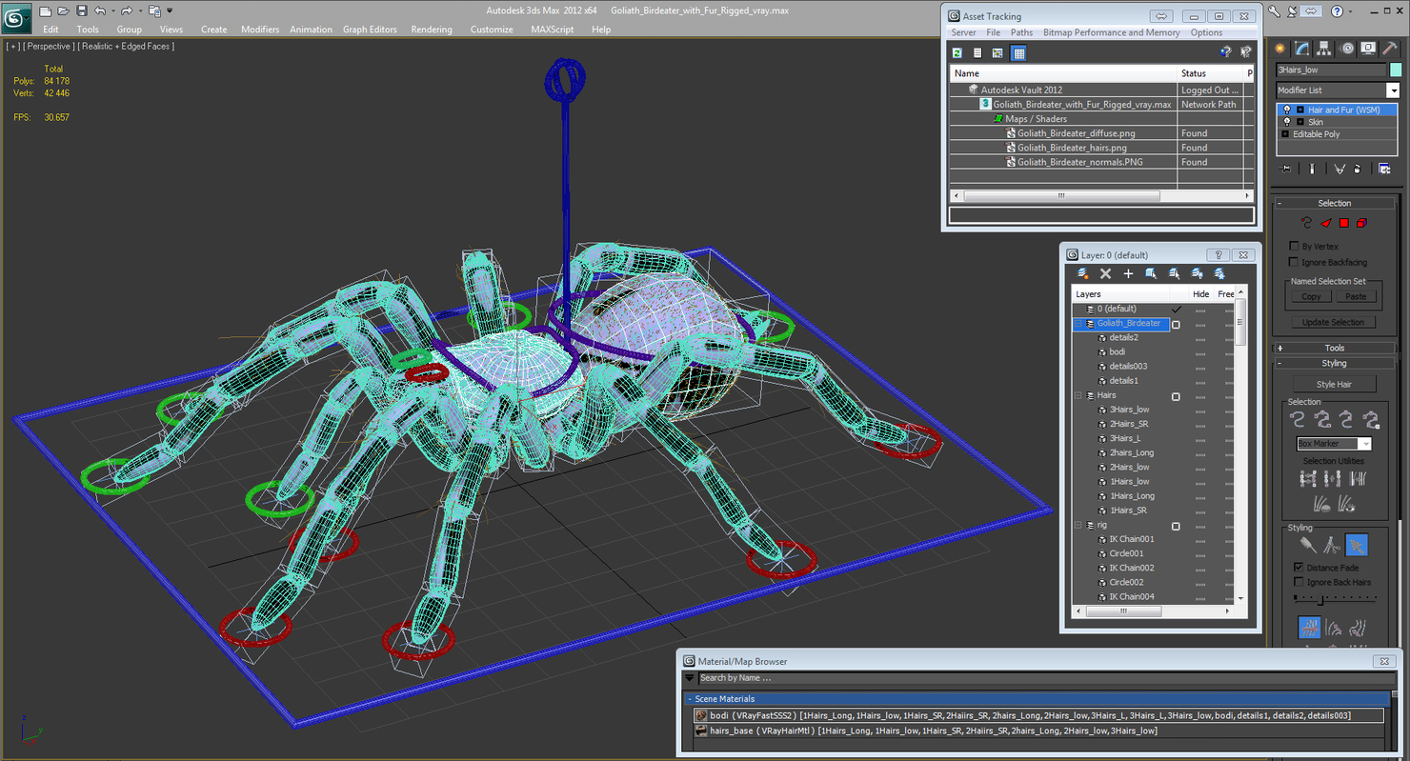This screenshot has width=1410, height=761.
Task: Open the Box Marker dropdown
Action: [x=1365, y=444]
